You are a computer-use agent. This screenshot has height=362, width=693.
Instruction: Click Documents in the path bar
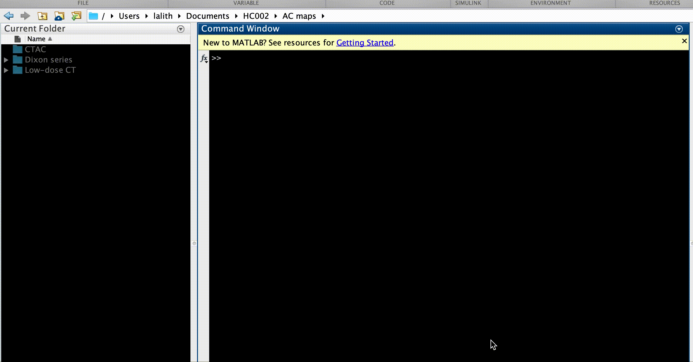coord(207,16)
